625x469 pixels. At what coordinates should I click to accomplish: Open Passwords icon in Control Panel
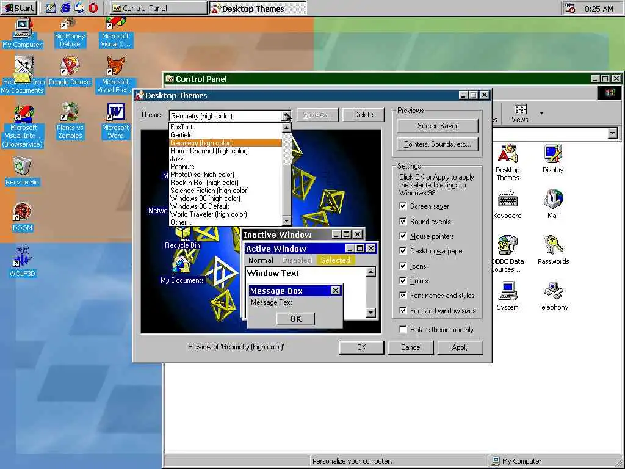click(x=553, y=250)
